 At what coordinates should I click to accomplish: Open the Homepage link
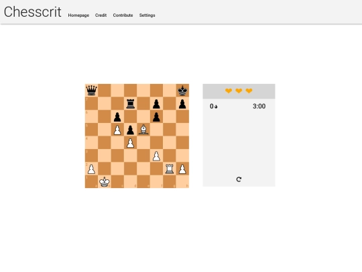[78, 15]
